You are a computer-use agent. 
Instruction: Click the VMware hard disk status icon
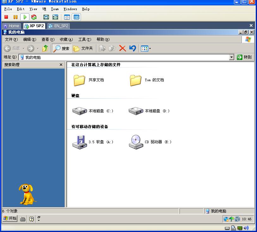tap(227, 228)
